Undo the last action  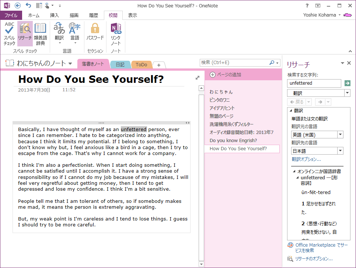coord(28,6)
